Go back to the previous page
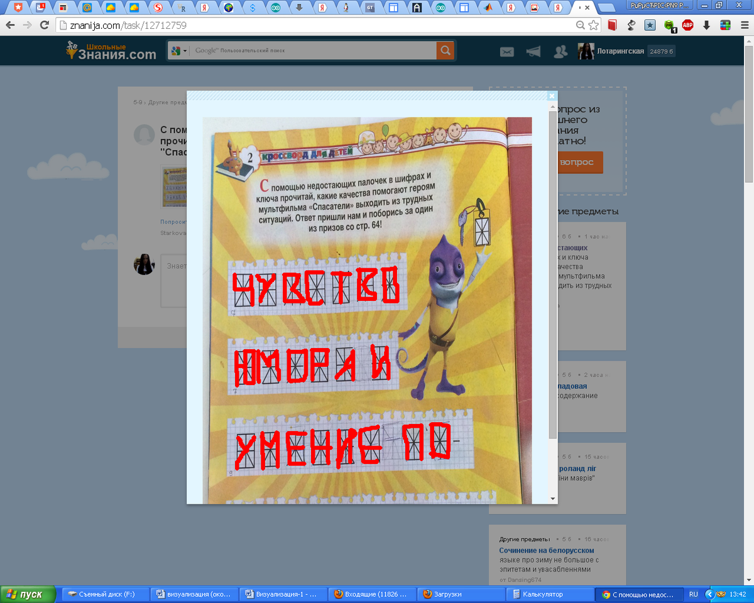This screenshot has width=754, height=603. click(11, 26)
